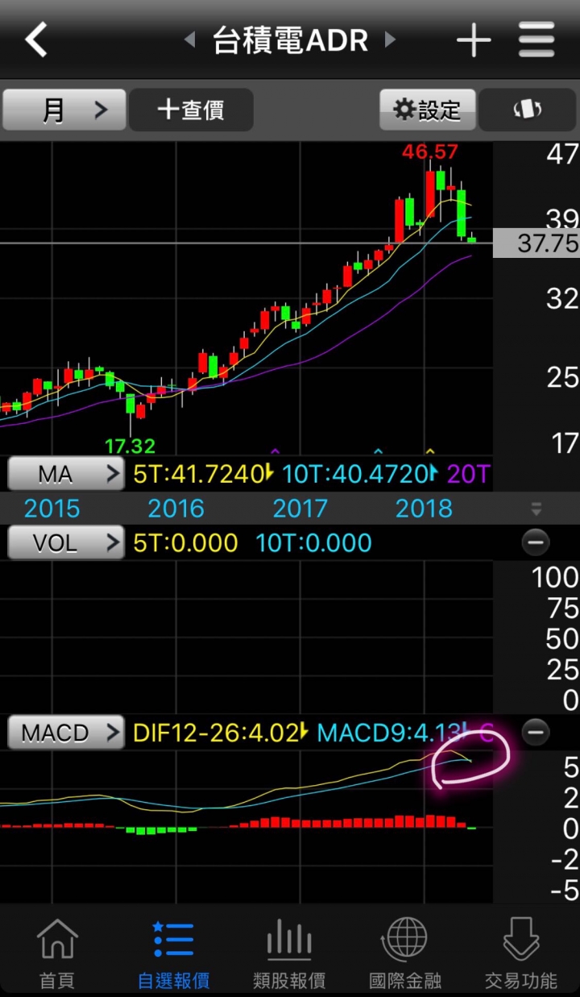The width and height of the screenshot is (580, 997).
Task: Open chart 設定 settings
Action: tap(427, 110)
